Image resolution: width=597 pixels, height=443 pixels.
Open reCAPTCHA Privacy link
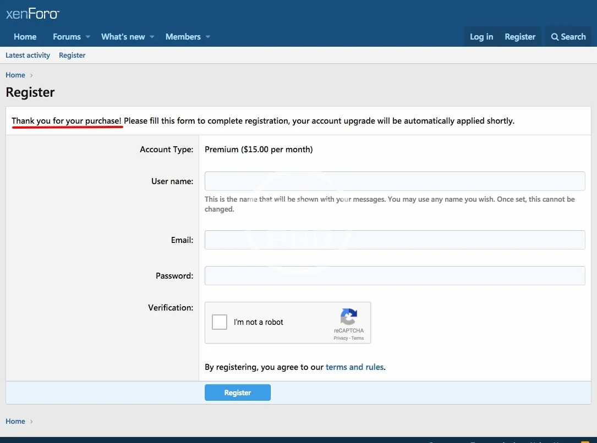tap(340, 338)
